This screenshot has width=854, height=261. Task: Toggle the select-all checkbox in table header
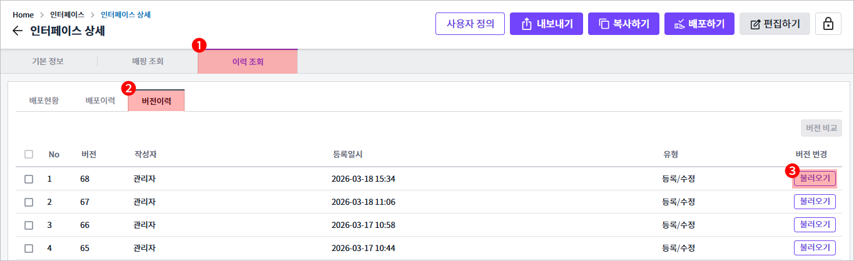pyautogui.click(x=29, y=154)
